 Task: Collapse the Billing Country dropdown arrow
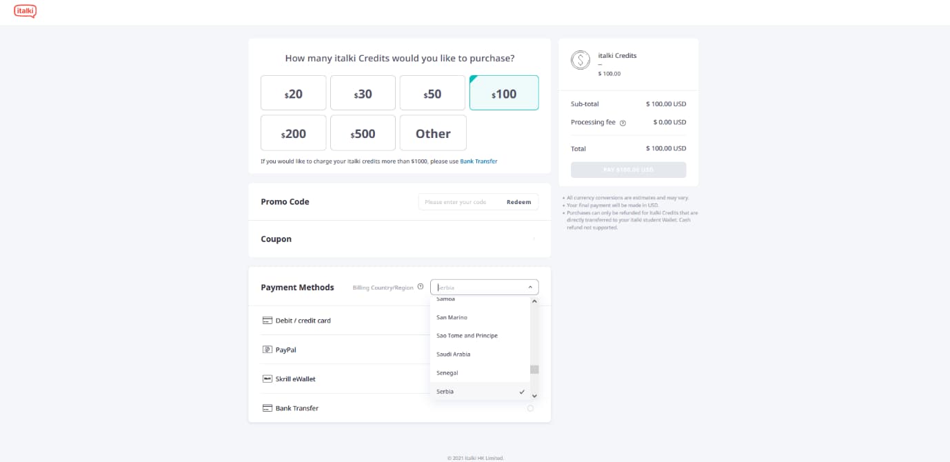point(530,287)
